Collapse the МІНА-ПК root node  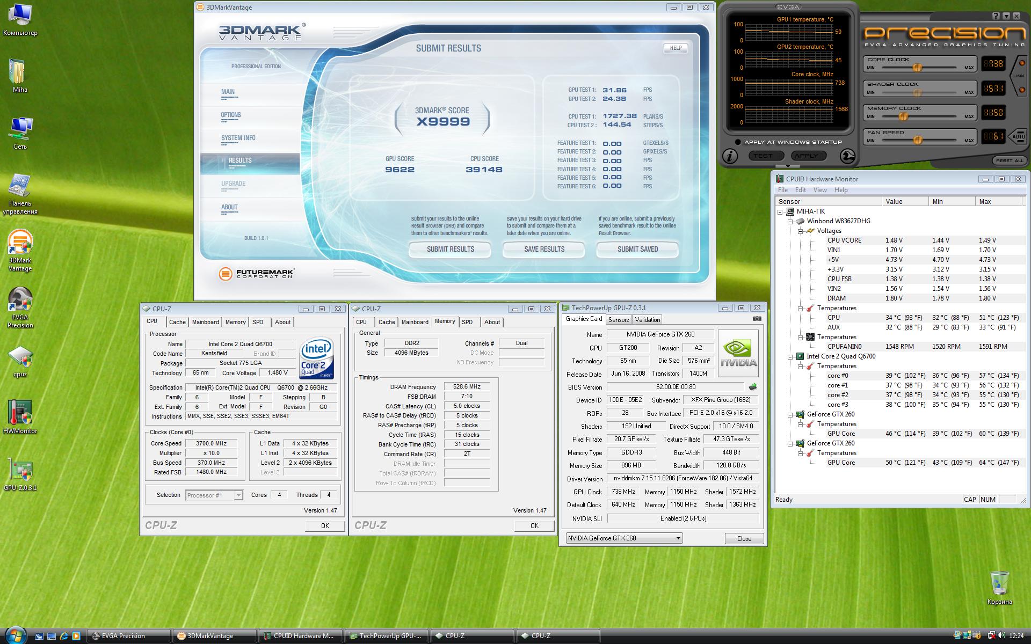click(x=781, y=211)
